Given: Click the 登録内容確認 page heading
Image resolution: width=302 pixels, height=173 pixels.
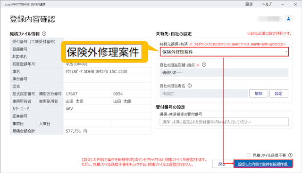Looking at the screenshot, I should [33, 19].
